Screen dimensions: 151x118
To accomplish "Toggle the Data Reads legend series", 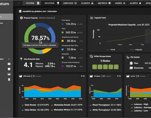I will coord(35,105).
